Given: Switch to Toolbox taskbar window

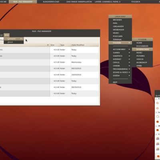Looking at the screenshot, I should click(x=136, y=2).
